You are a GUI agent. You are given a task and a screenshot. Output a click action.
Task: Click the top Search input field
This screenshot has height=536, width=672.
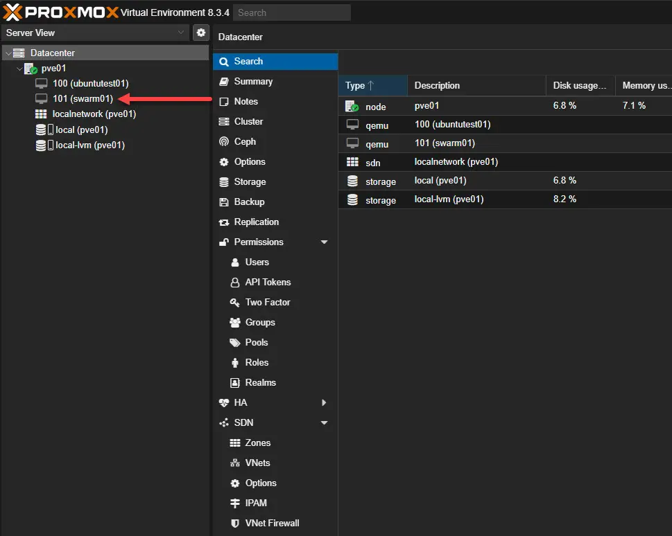click(x=292, y=13)
